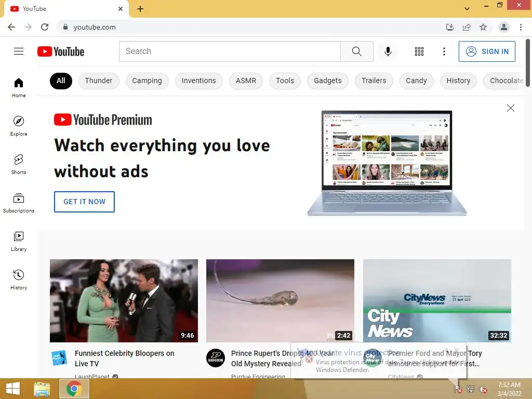Open Windows Start button
The width and height of the screenshot is (532, 399).
point(13,389)
